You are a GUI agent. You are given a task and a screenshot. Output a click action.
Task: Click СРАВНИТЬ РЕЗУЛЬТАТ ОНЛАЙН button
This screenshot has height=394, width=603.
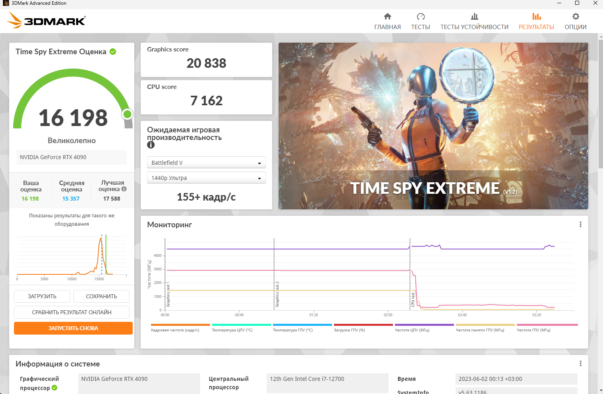pos(72,312)
